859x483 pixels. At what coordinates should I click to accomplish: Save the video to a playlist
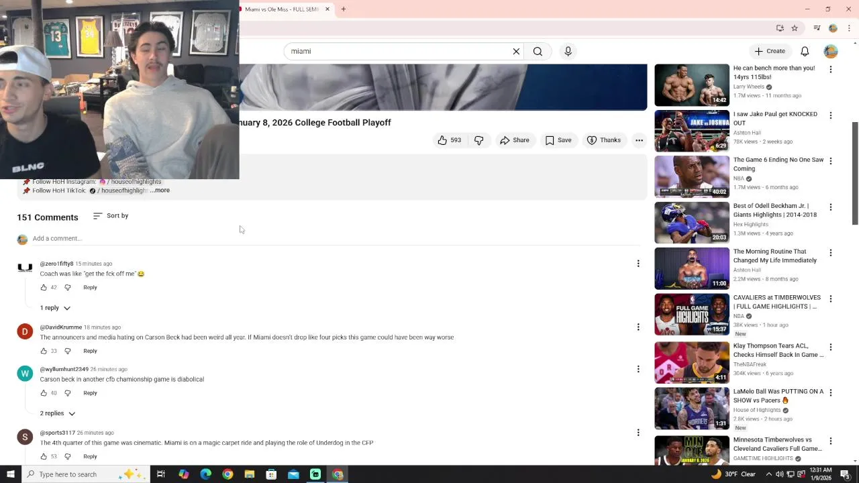[x=558, y=140]
